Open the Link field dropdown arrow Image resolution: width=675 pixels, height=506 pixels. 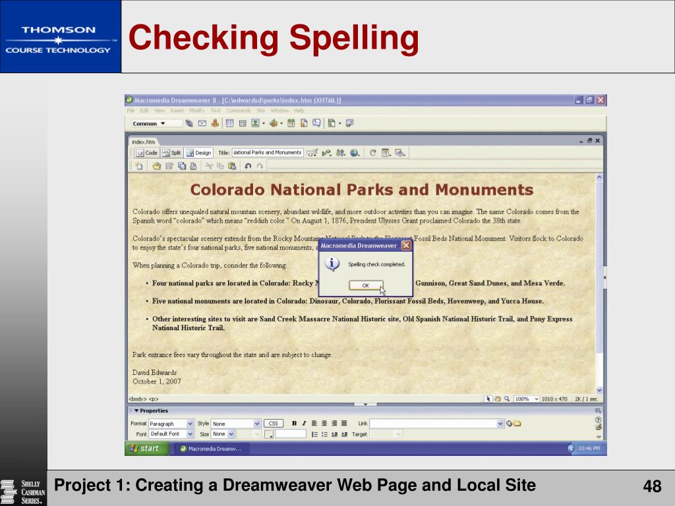click(x=500, y=424)
